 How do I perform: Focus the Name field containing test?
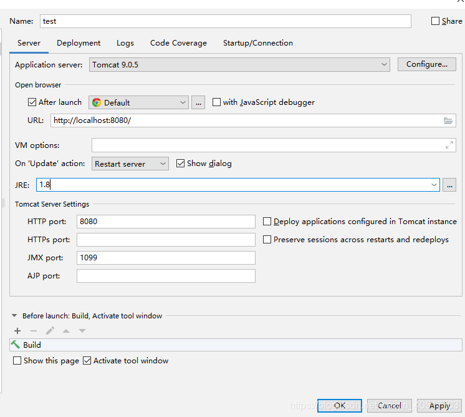click(x=226, y=21)
